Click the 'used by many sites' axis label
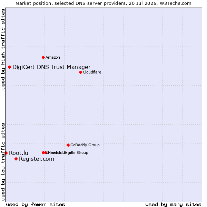Screen dimensions: 207x207 (173, 205)
